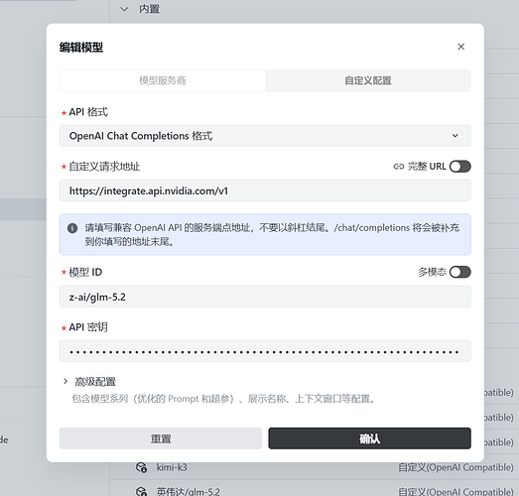Click the link icon beside 完整 URL

click(x=399, y=167)
